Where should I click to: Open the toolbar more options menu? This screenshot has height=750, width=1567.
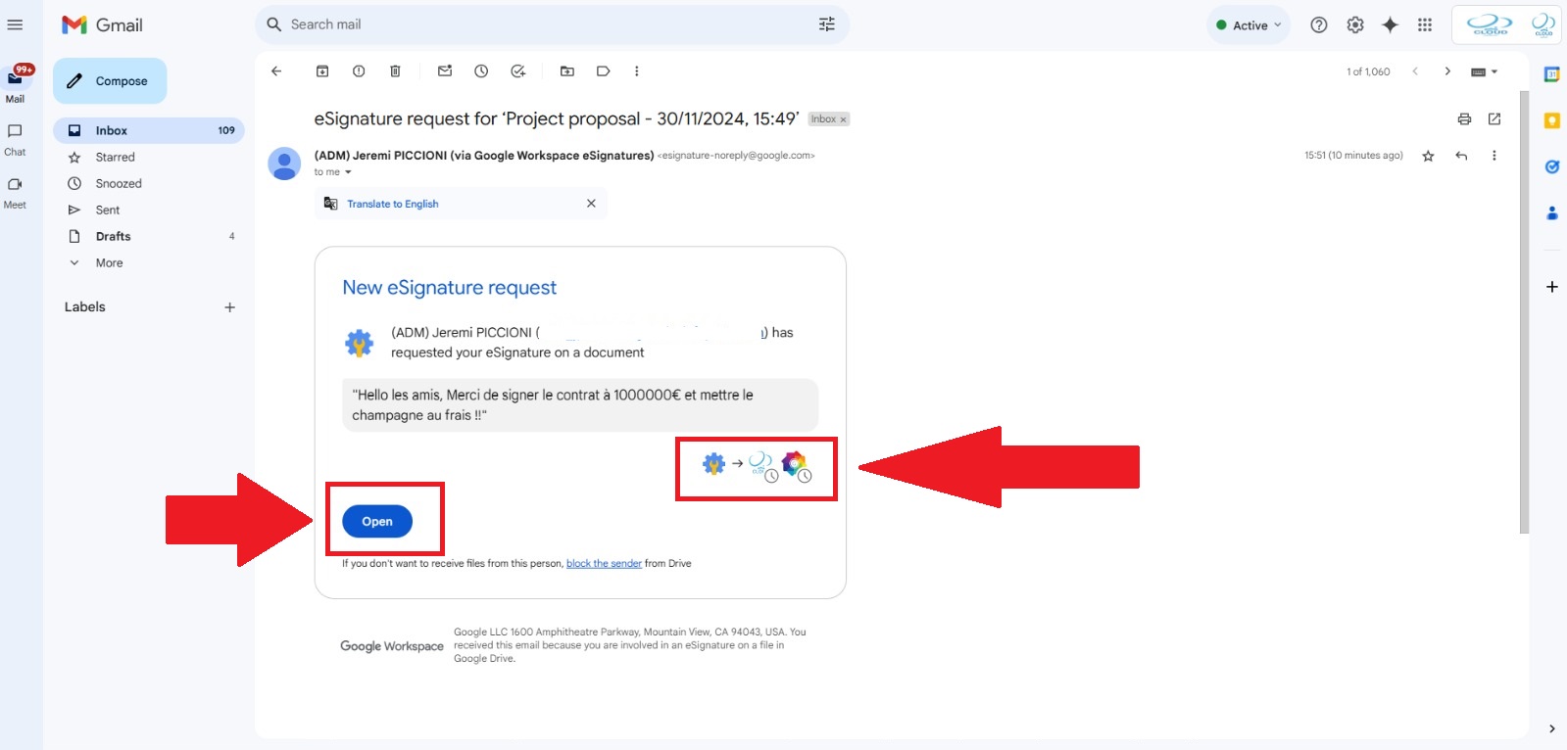(637, 71)
